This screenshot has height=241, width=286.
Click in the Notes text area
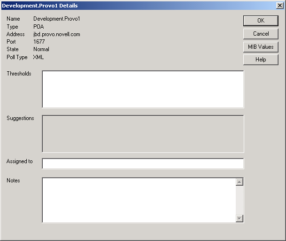[x=139, y=200]
